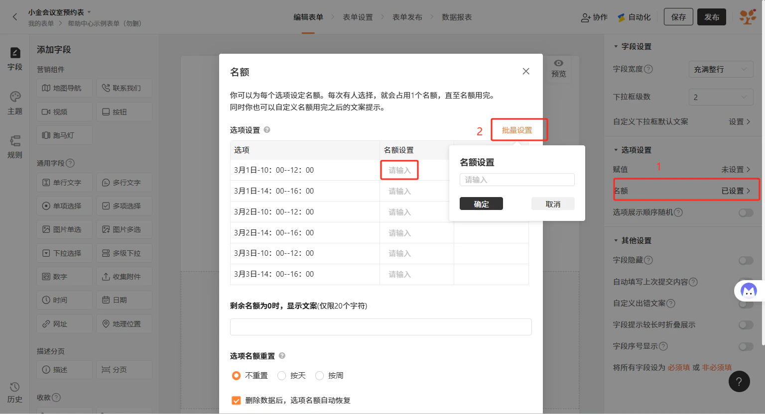Select the 按天 reset radio option
765x414 pixels.
coord(282,376)
